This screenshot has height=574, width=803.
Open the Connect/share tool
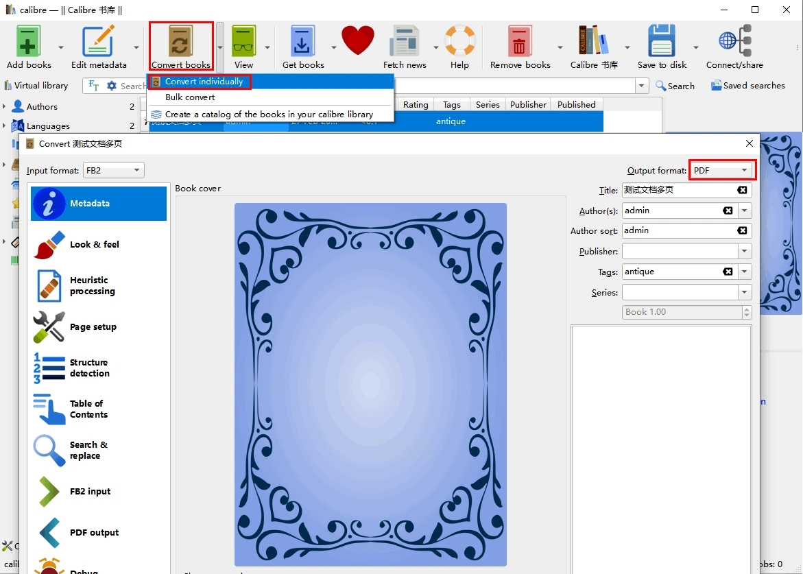click(x=734, y=42)
